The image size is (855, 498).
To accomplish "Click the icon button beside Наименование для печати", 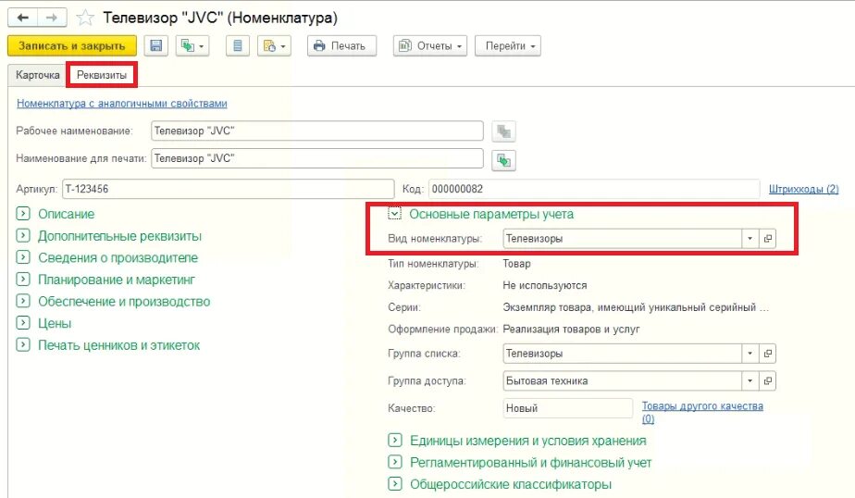I will click(x=503, y=160).
